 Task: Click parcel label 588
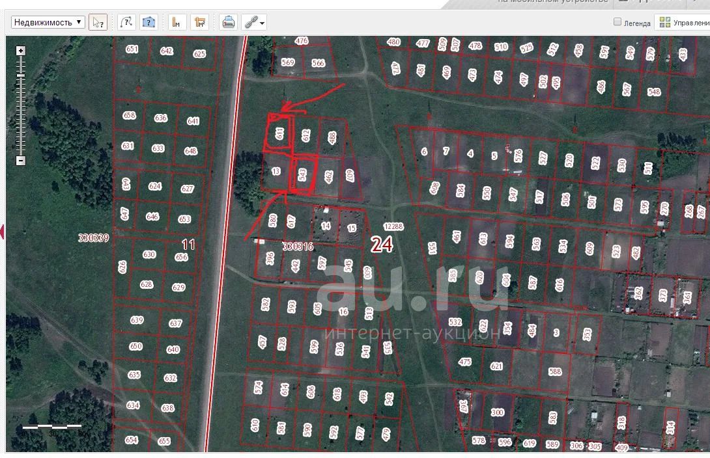[x=555, y=371]
